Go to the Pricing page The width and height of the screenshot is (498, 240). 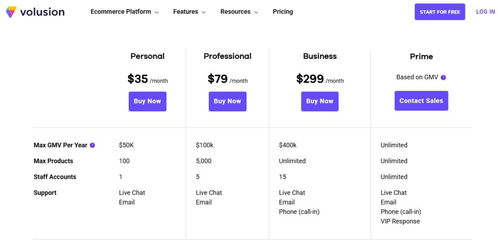[283, 12]
